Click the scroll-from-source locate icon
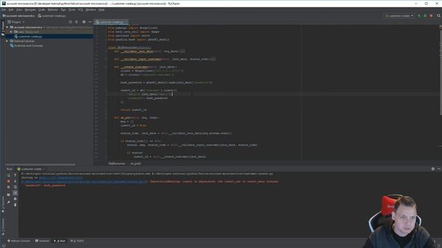 (x=70, y=21)
